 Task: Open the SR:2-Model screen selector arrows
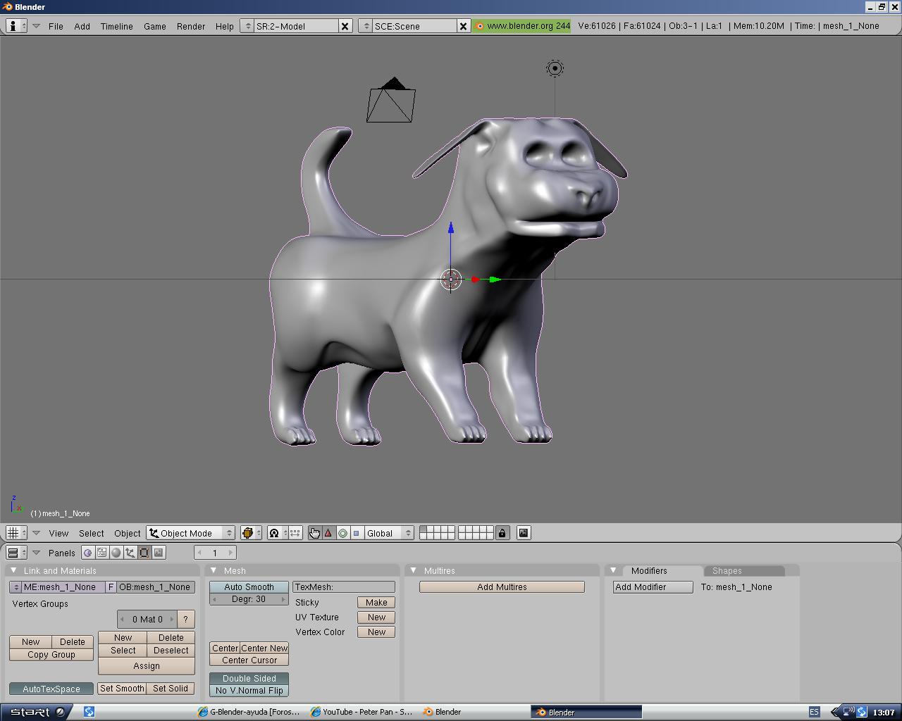[247, 26]
